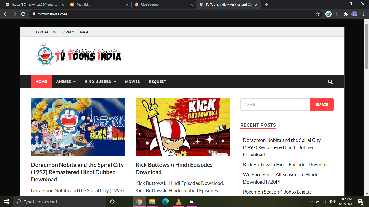Go to HOME in the navigation bar
This screenshot has height=207, width=369.
tap(41, 82)
